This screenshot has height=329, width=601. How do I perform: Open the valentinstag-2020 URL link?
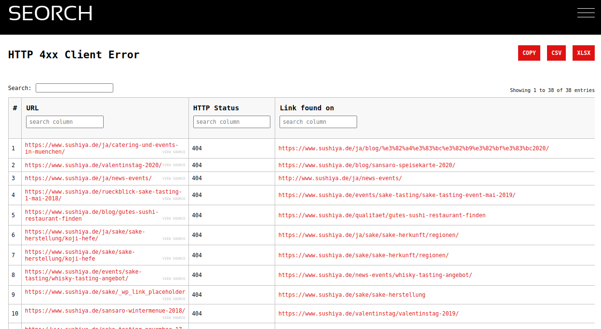(93, 165)
